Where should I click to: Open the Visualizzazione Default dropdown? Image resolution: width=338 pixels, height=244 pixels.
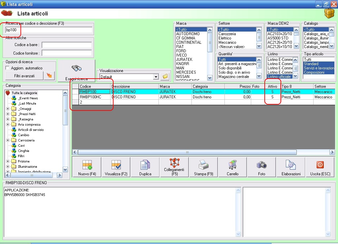tap(156, 77)
